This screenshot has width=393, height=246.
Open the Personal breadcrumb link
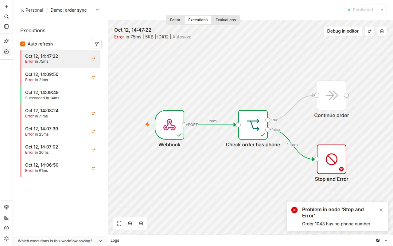click(32, 10)
